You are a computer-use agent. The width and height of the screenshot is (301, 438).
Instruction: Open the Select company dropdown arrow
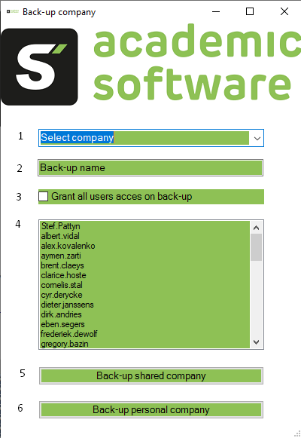point(257,138)
